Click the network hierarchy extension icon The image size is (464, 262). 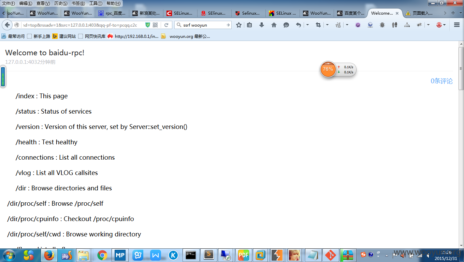(407, 25)
